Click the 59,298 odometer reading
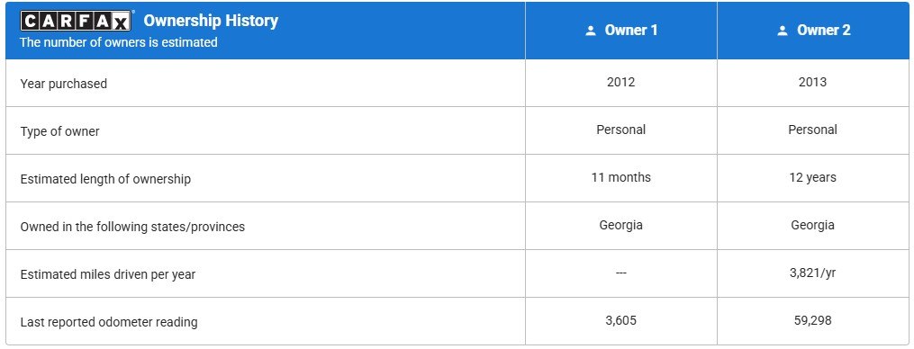The height and width of the screenshot is (349, 914). [x=812, y=320]
